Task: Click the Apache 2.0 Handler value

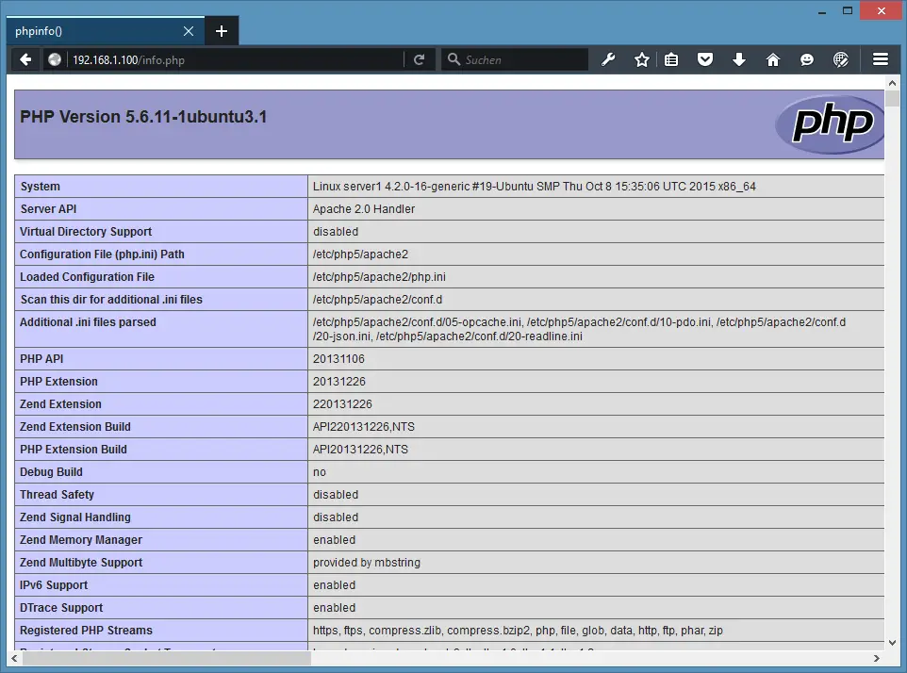Action: tap(364, 208)
